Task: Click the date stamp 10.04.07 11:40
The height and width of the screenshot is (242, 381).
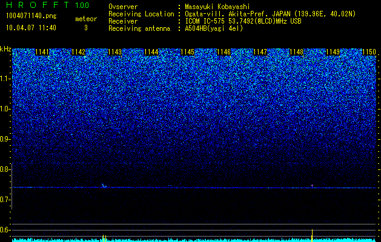Action: click(x=31, y=28)
